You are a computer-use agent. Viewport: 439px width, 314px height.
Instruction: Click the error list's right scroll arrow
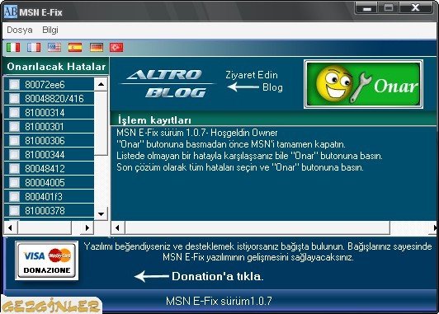click(87, 227)
